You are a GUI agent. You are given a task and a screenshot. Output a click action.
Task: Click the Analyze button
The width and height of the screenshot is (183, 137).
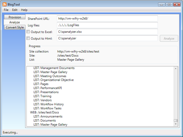pos(169,39)
